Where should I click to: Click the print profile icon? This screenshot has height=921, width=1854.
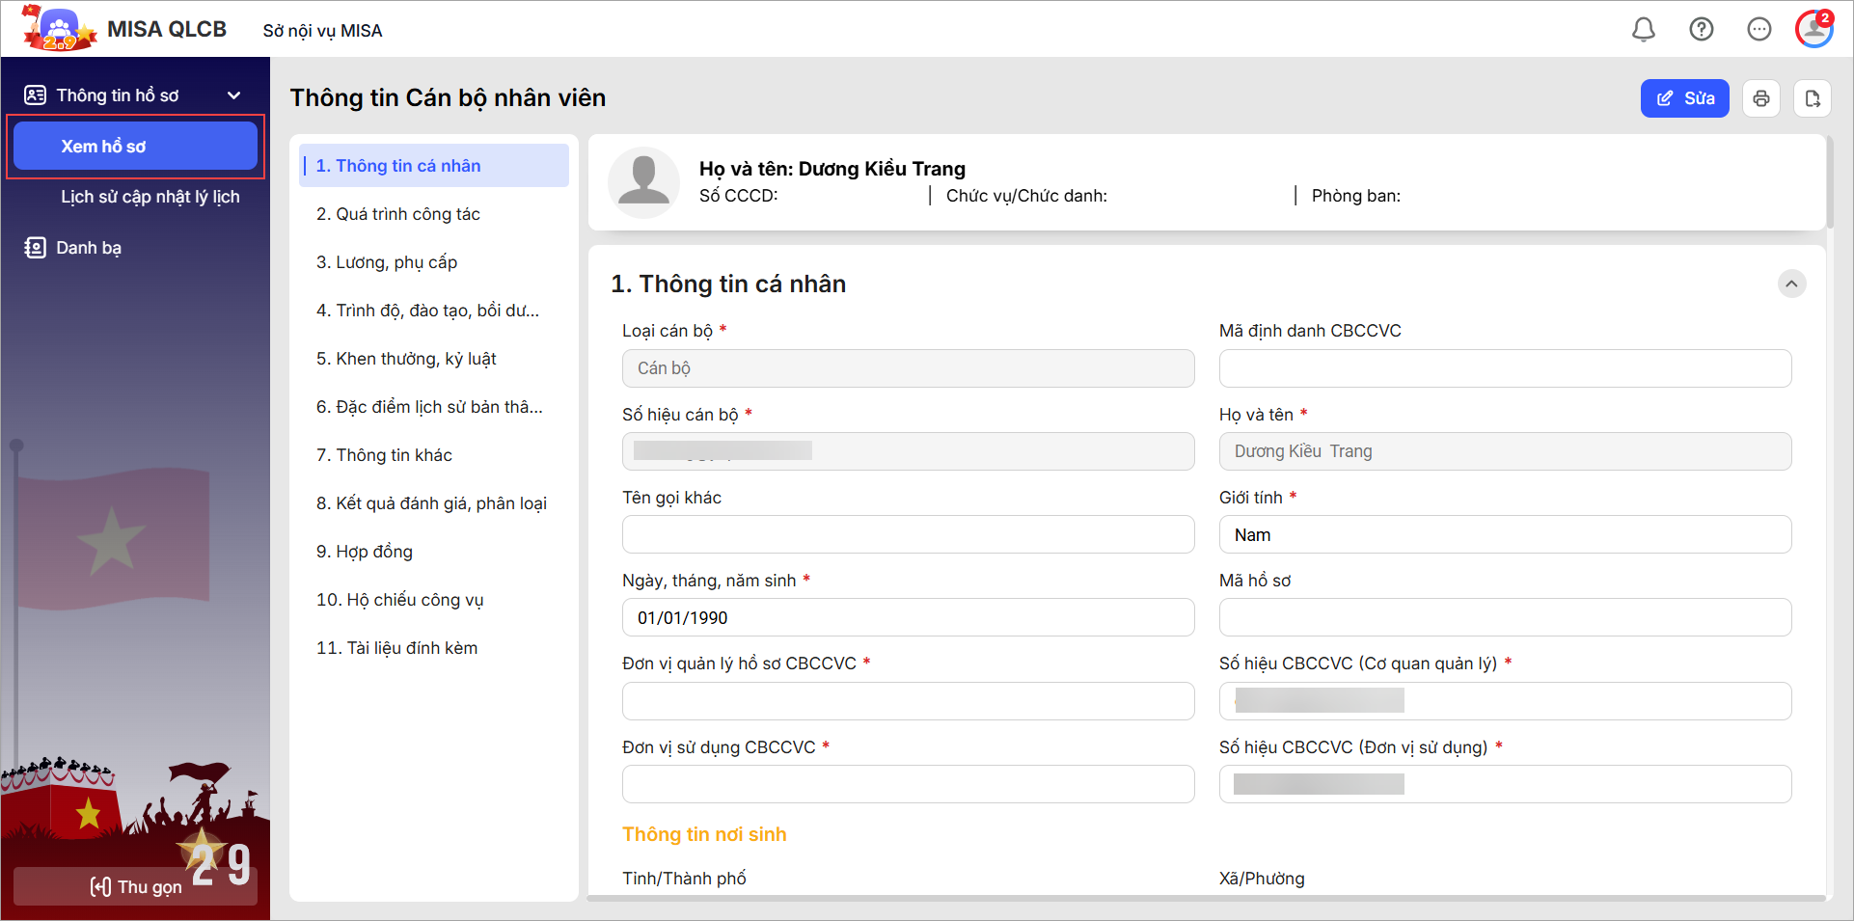pyautogui.click(x=1761, y=98)
